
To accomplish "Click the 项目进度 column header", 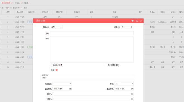I will (x=59, y=12).
